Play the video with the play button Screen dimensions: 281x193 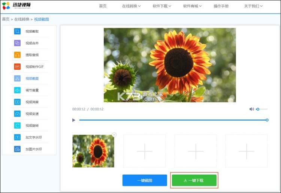tap(74, 120)
